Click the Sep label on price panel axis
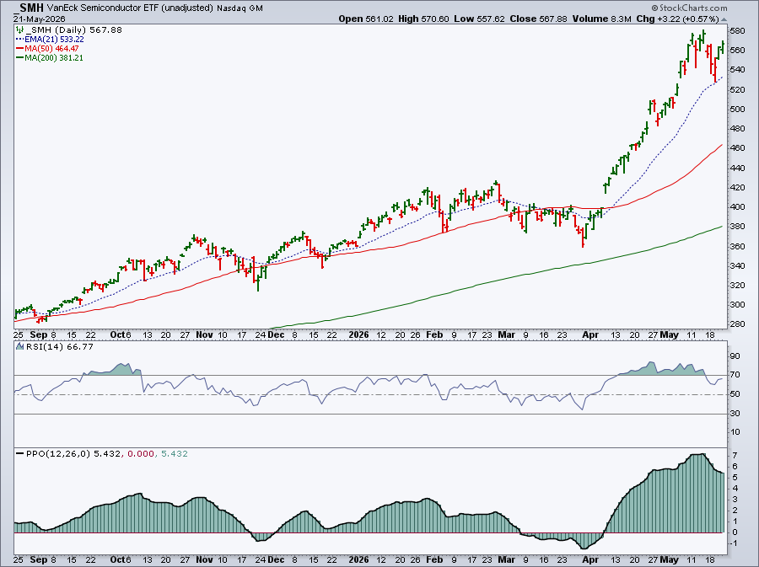 [x=38, y=334]
